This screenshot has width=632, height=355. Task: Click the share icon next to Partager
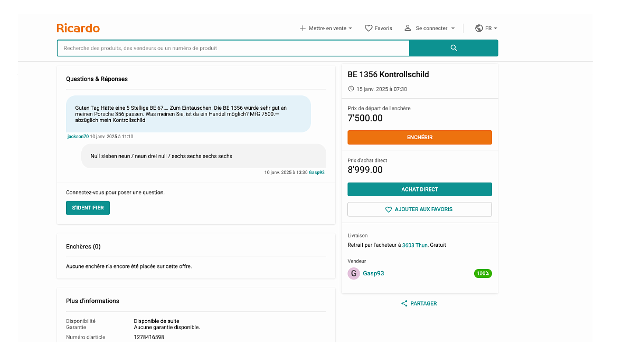[404, 303]
